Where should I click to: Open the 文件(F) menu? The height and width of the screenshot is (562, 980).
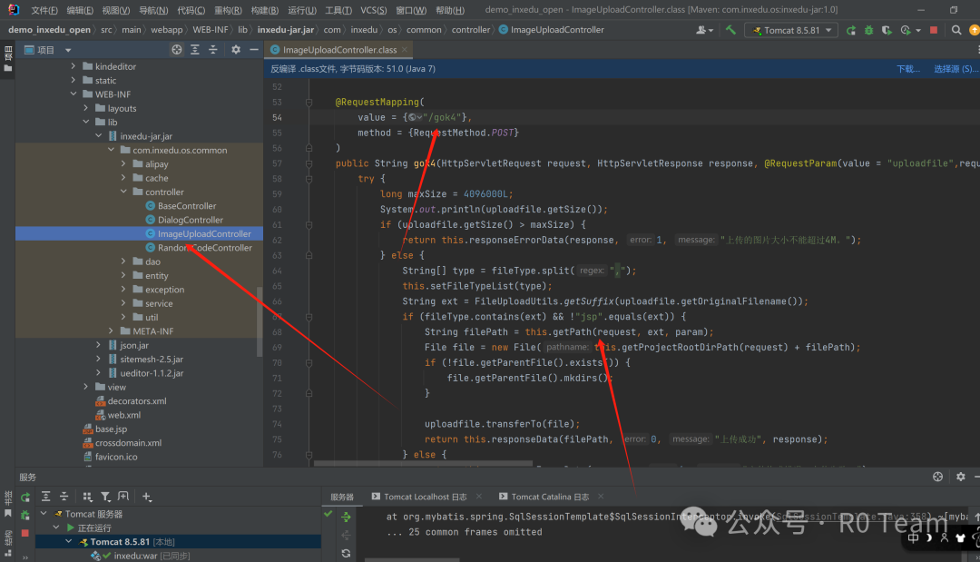pyautogui.click(x=44, y=10)
